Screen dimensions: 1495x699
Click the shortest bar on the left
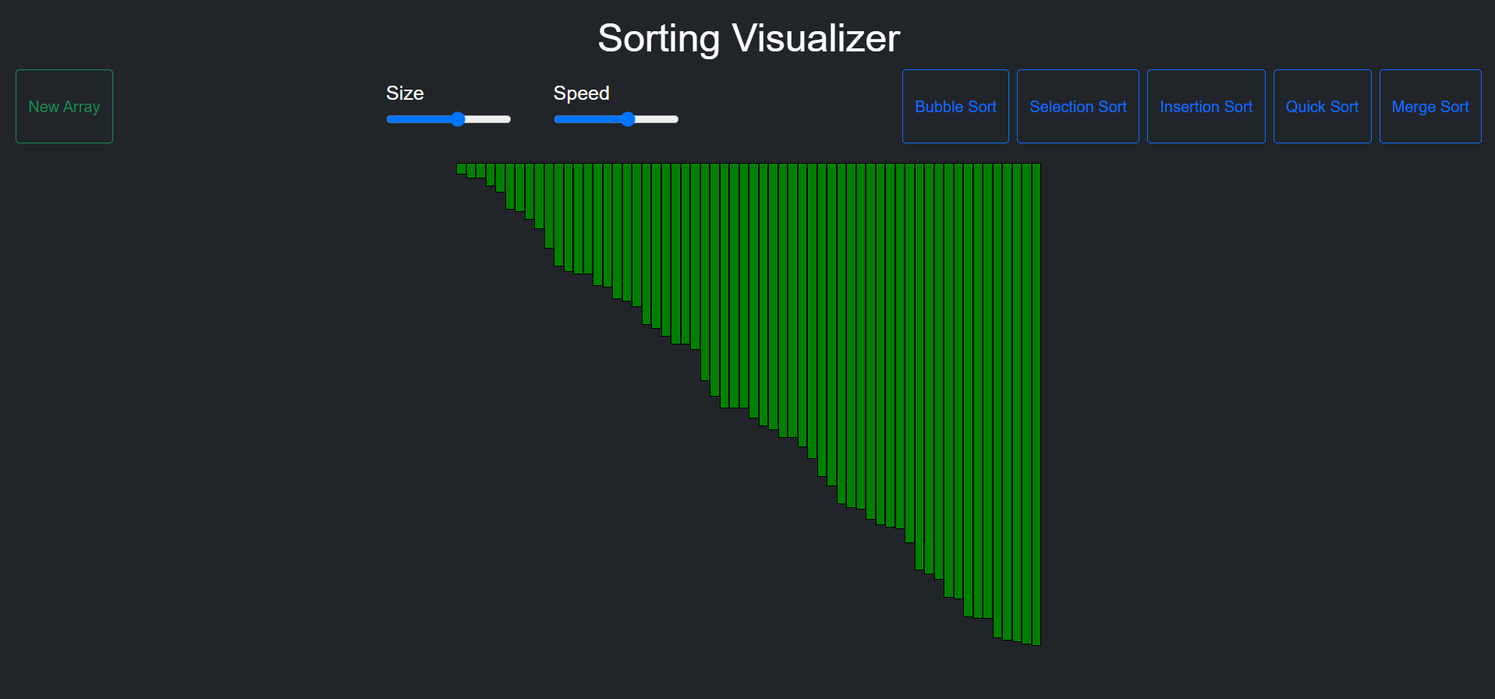[x=462, y=168]
